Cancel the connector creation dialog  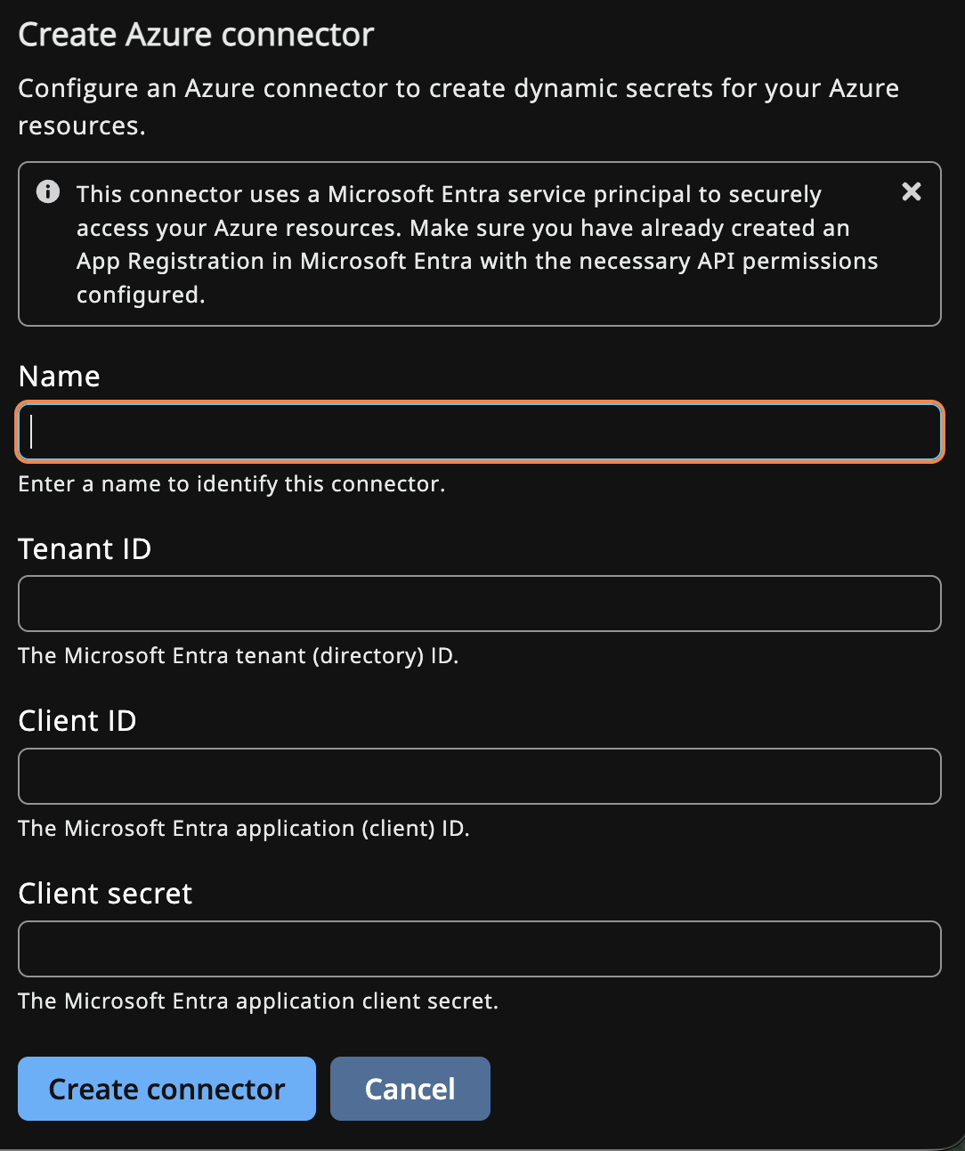tap(410, 1089)
